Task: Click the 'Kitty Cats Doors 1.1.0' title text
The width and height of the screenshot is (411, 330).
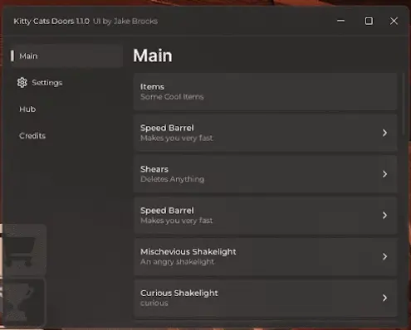Action: [x=51, y=22]
